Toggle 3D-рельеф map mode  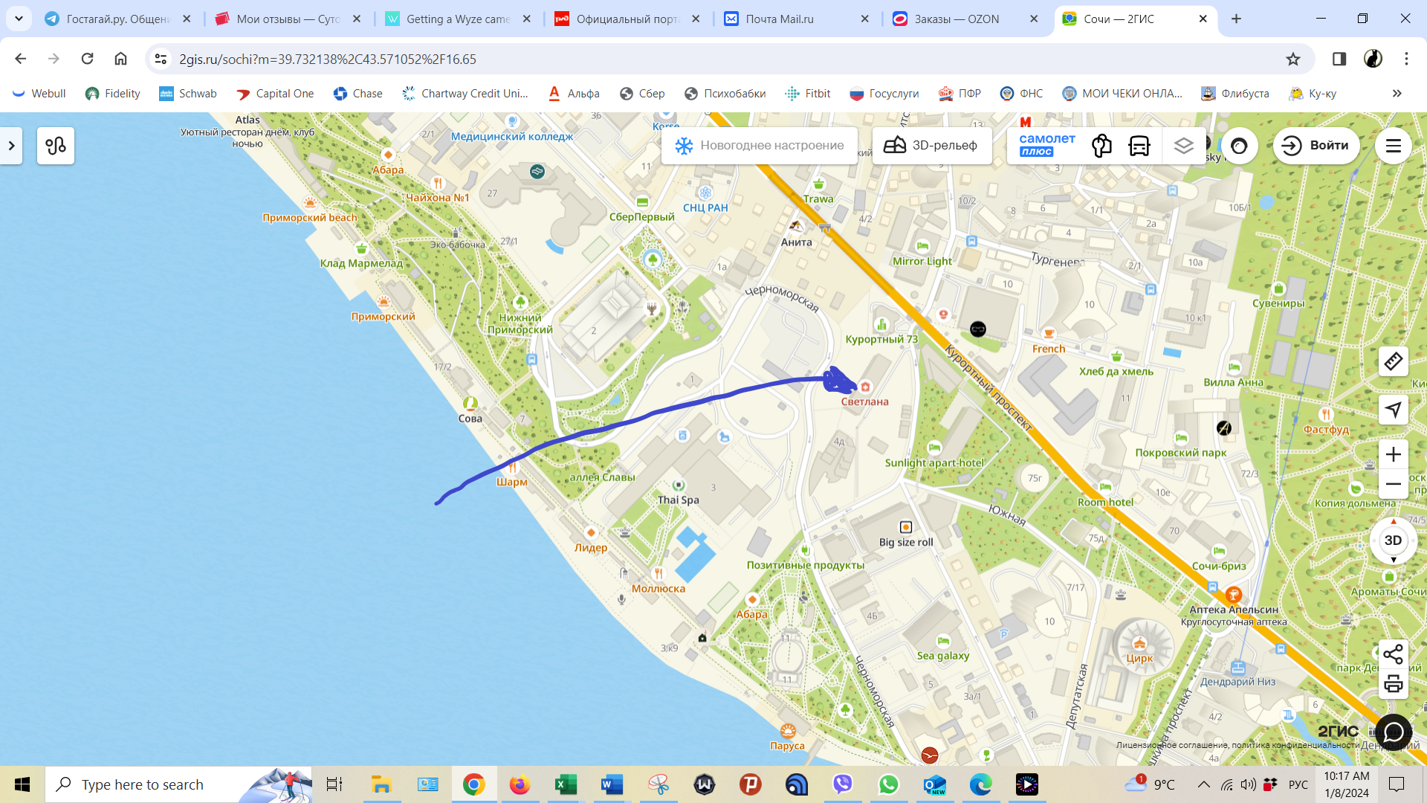coord(931,146)
